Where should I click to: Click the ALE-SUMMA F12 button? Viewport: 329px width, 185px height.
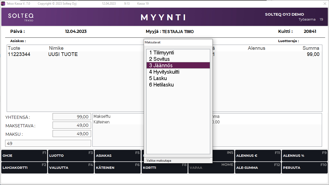coord(258,168)
